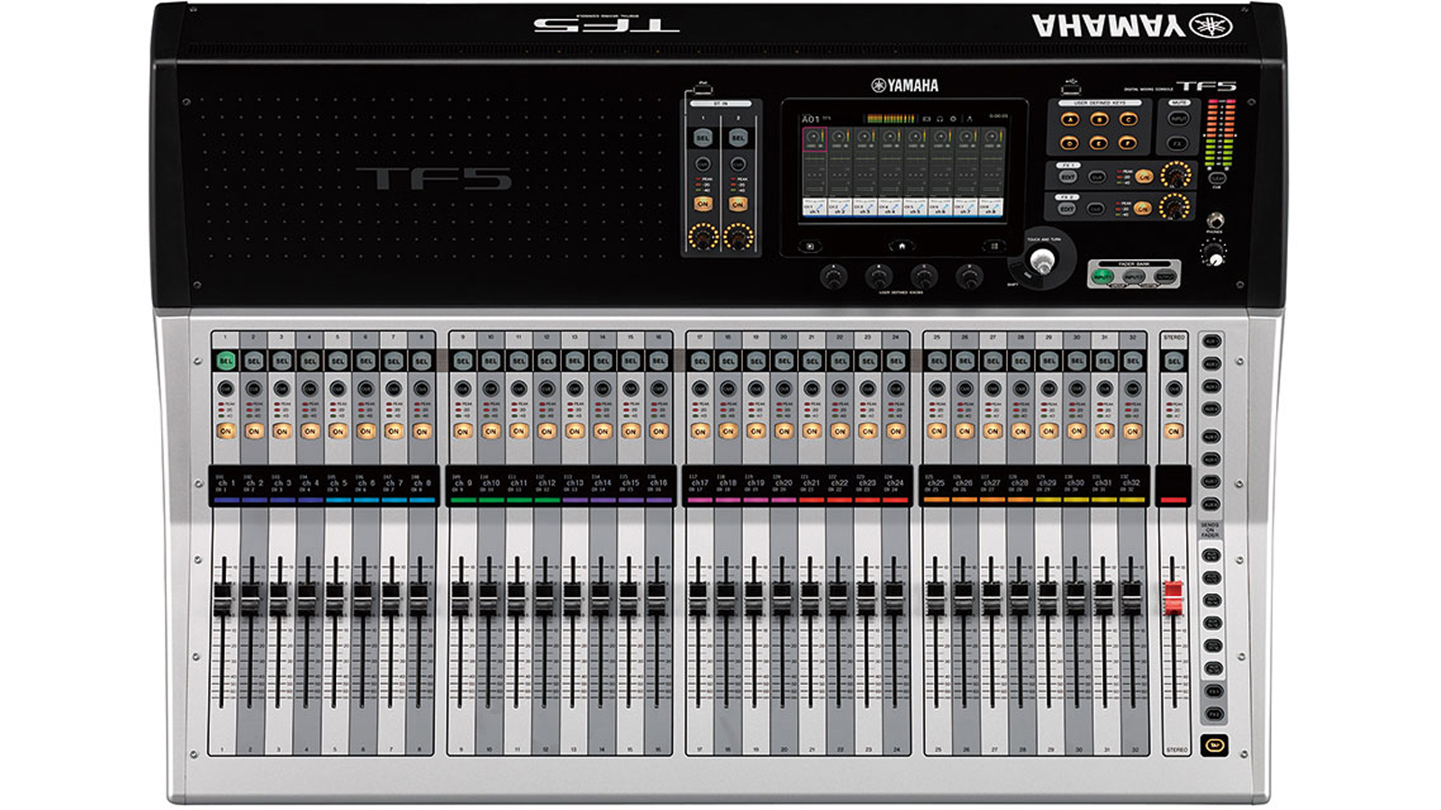Screen dimensions: 1441x810
Task: Click the TOUCH AND TURN knob
Action: click(x=1042, y=262)
